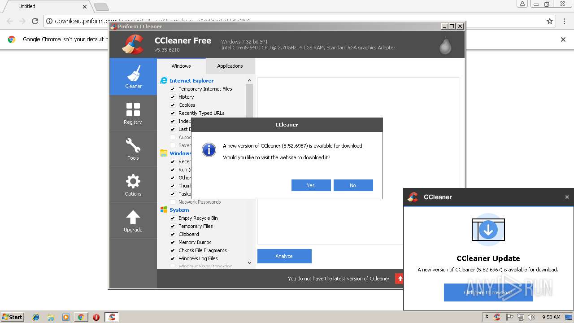Screen dimensions: 574x323
Task: Bookmark this page with the star
Action: 550,21
